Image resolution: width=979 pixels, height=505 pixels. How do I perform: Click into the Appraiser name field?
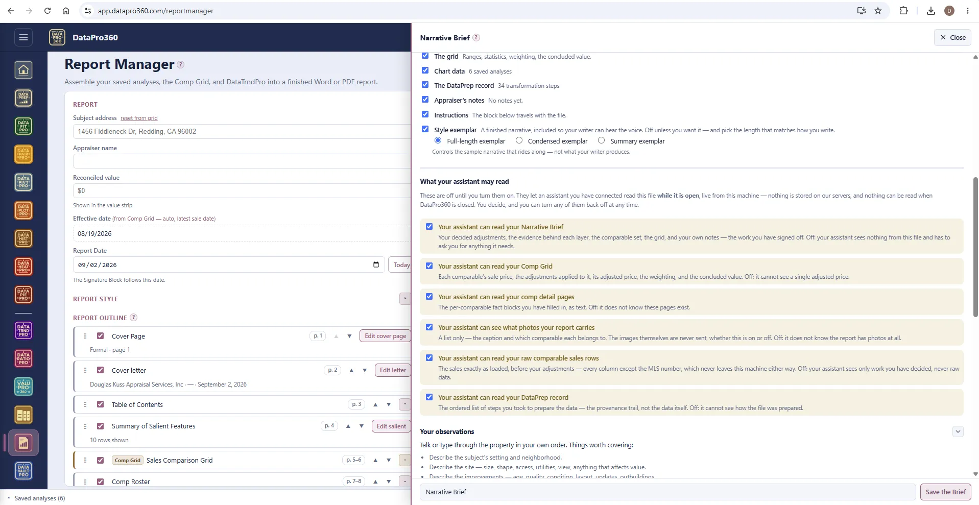[x=242, y=161]
